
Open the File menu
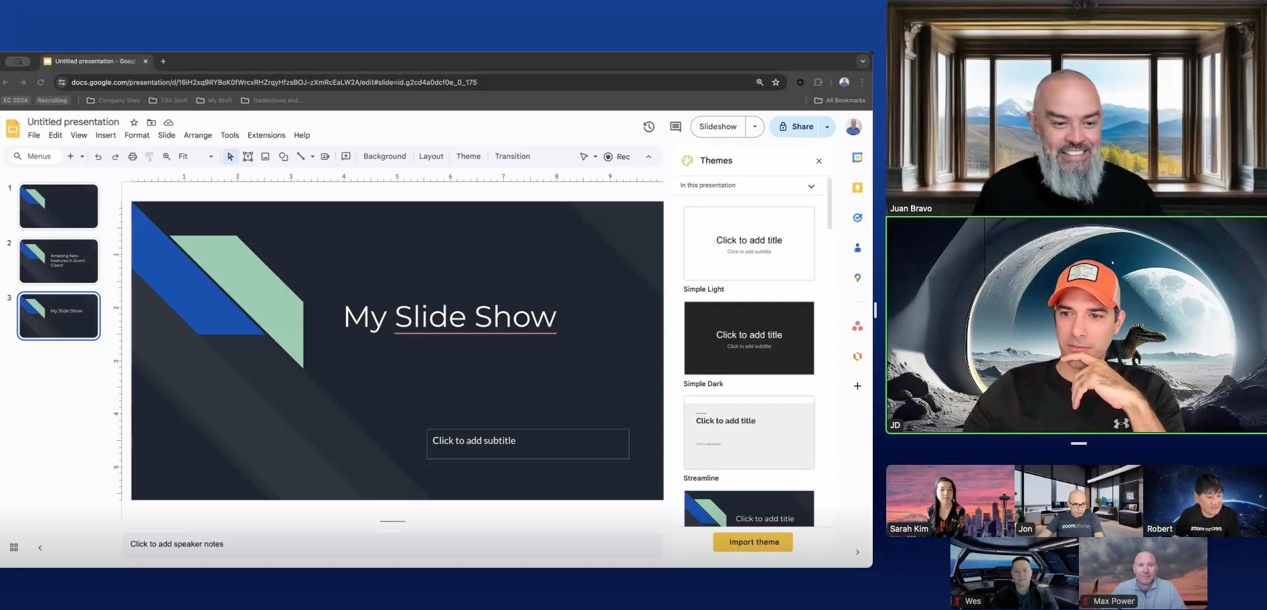(x=34, y=135)
